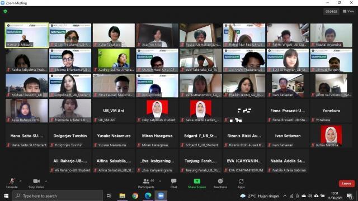Select the UB_VM Ani participant tile

114,111
